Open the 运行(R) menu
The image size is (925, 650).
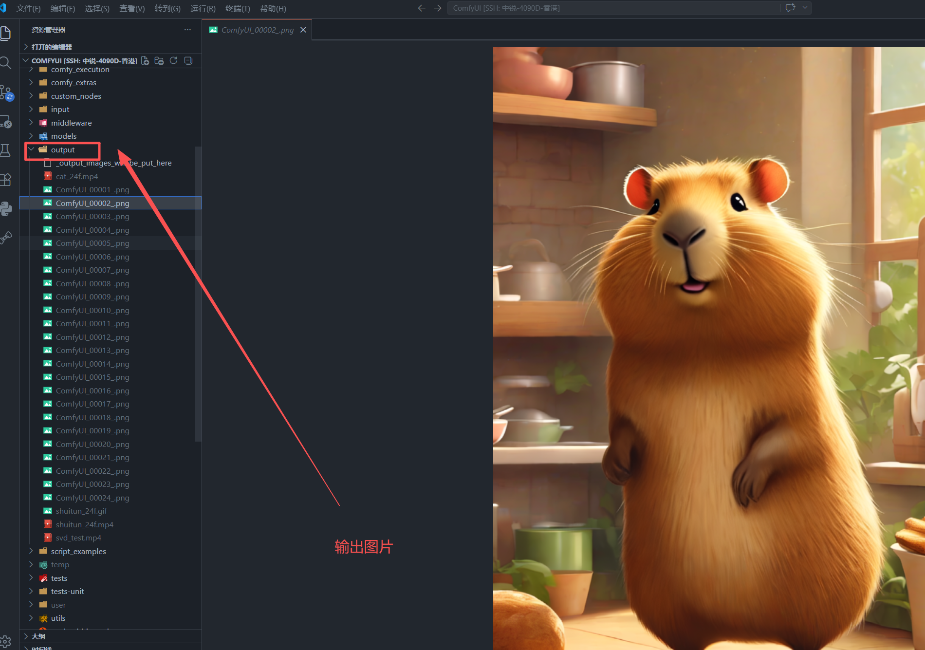pos(203,8)
